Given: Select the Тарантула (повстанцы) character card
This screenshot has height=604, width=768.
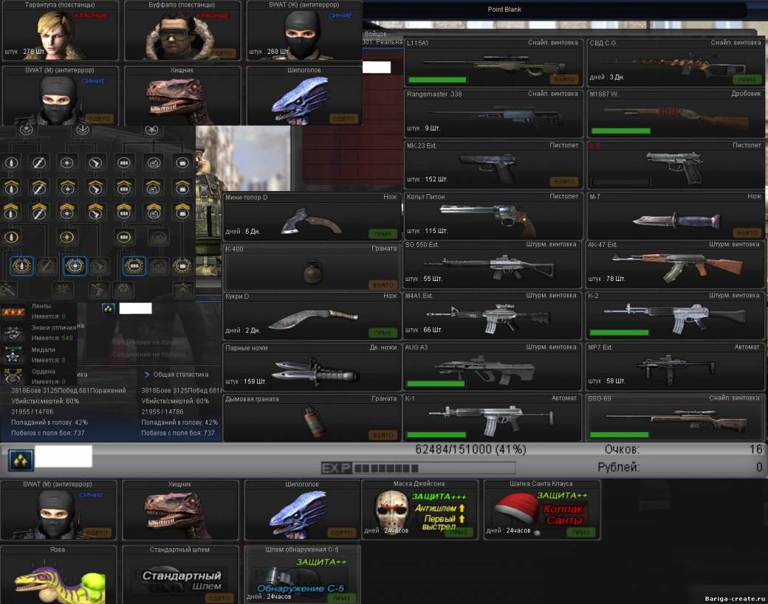Looking at the screenshot, I should coord(60,30).
